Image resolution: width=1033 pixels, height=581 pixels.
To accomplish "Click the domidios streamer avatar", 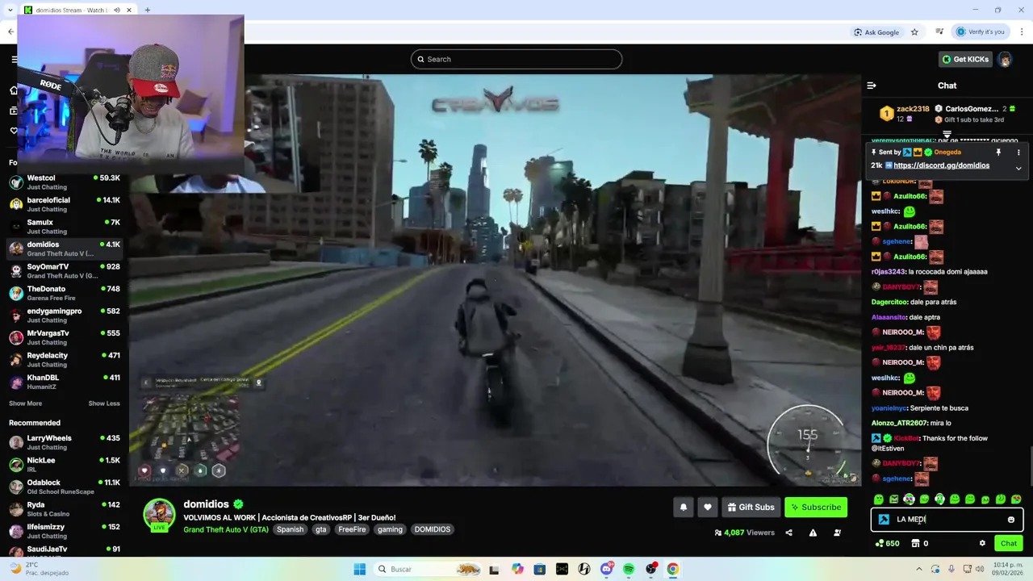I will click(159, 513).
